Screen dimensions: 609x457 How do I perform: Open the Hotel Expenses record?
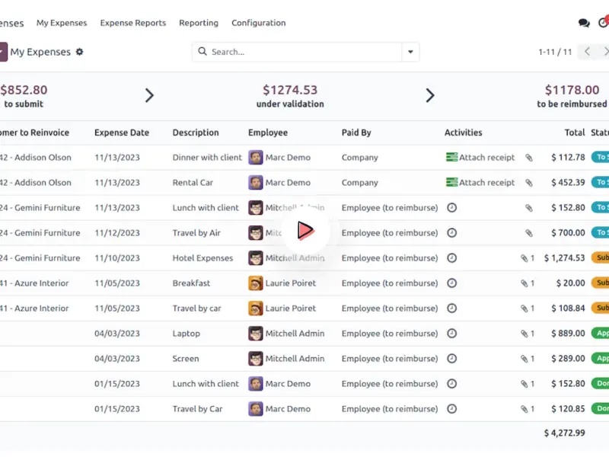202,258
